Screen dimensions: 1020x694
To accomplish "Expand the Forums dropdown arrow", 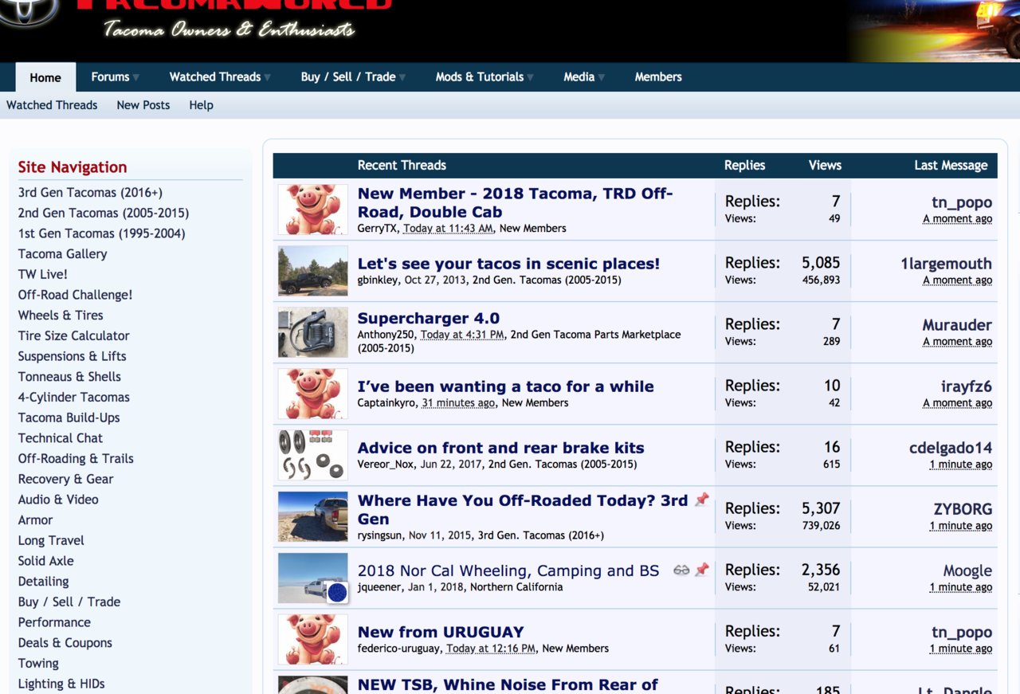I will tap(136, 77).
